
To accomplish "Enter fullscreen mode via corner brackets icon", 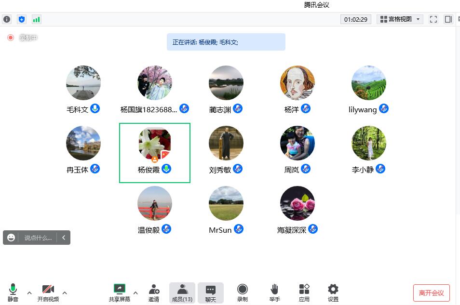I will pyautogui.click(x=433, y=19).
